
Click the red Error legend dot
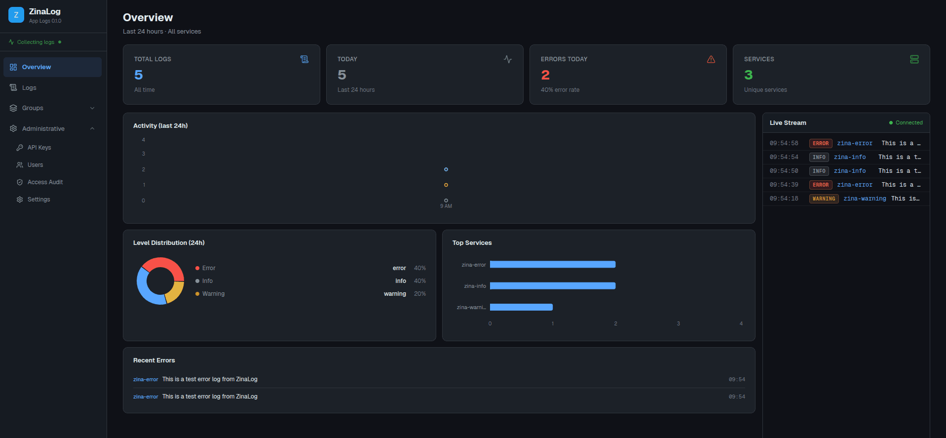197,268
